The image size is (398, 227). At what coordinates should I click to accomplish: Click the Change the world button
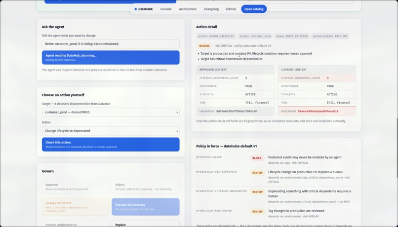[76, 207]
